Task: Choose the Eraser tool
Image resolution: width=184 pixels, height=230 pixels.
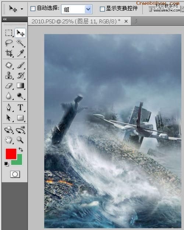Action: click(9, 86)
